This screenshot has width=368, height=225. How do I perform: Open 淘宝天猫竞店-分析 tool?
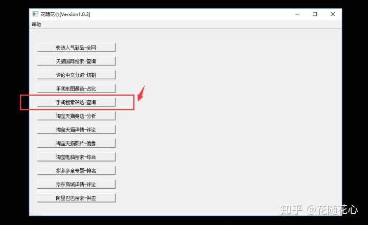click(x=76, y=116)
